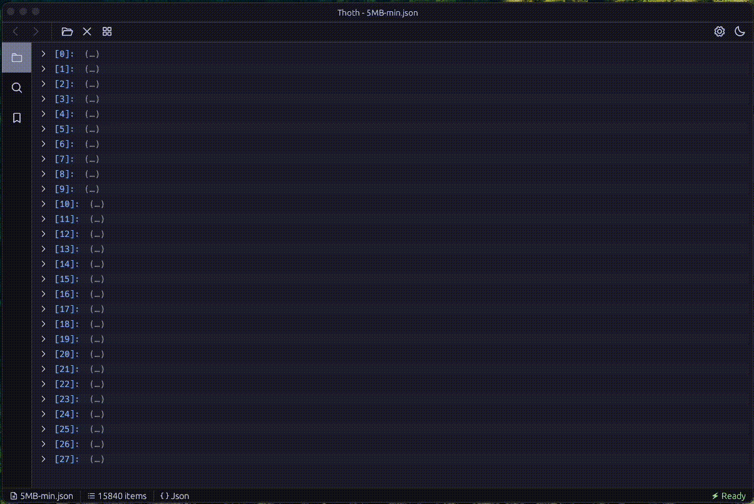Click the 15840 items status indicator
Image resolution: width=754 pixels, height=504 pixels.
click(x=117, y=496)
